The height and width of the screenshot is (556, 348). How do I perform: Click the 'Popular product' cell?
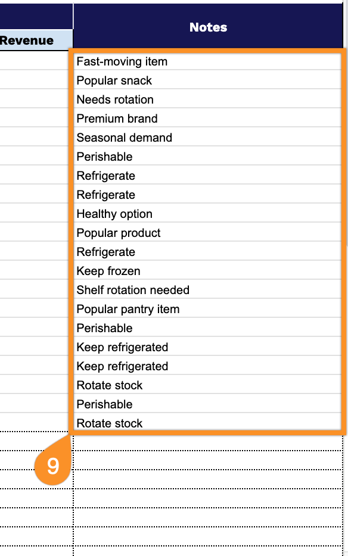click(x=208, y=233)
